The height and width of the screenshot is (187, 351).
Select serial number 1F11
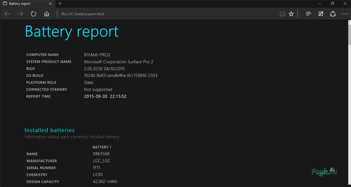[x=96, y=168]
